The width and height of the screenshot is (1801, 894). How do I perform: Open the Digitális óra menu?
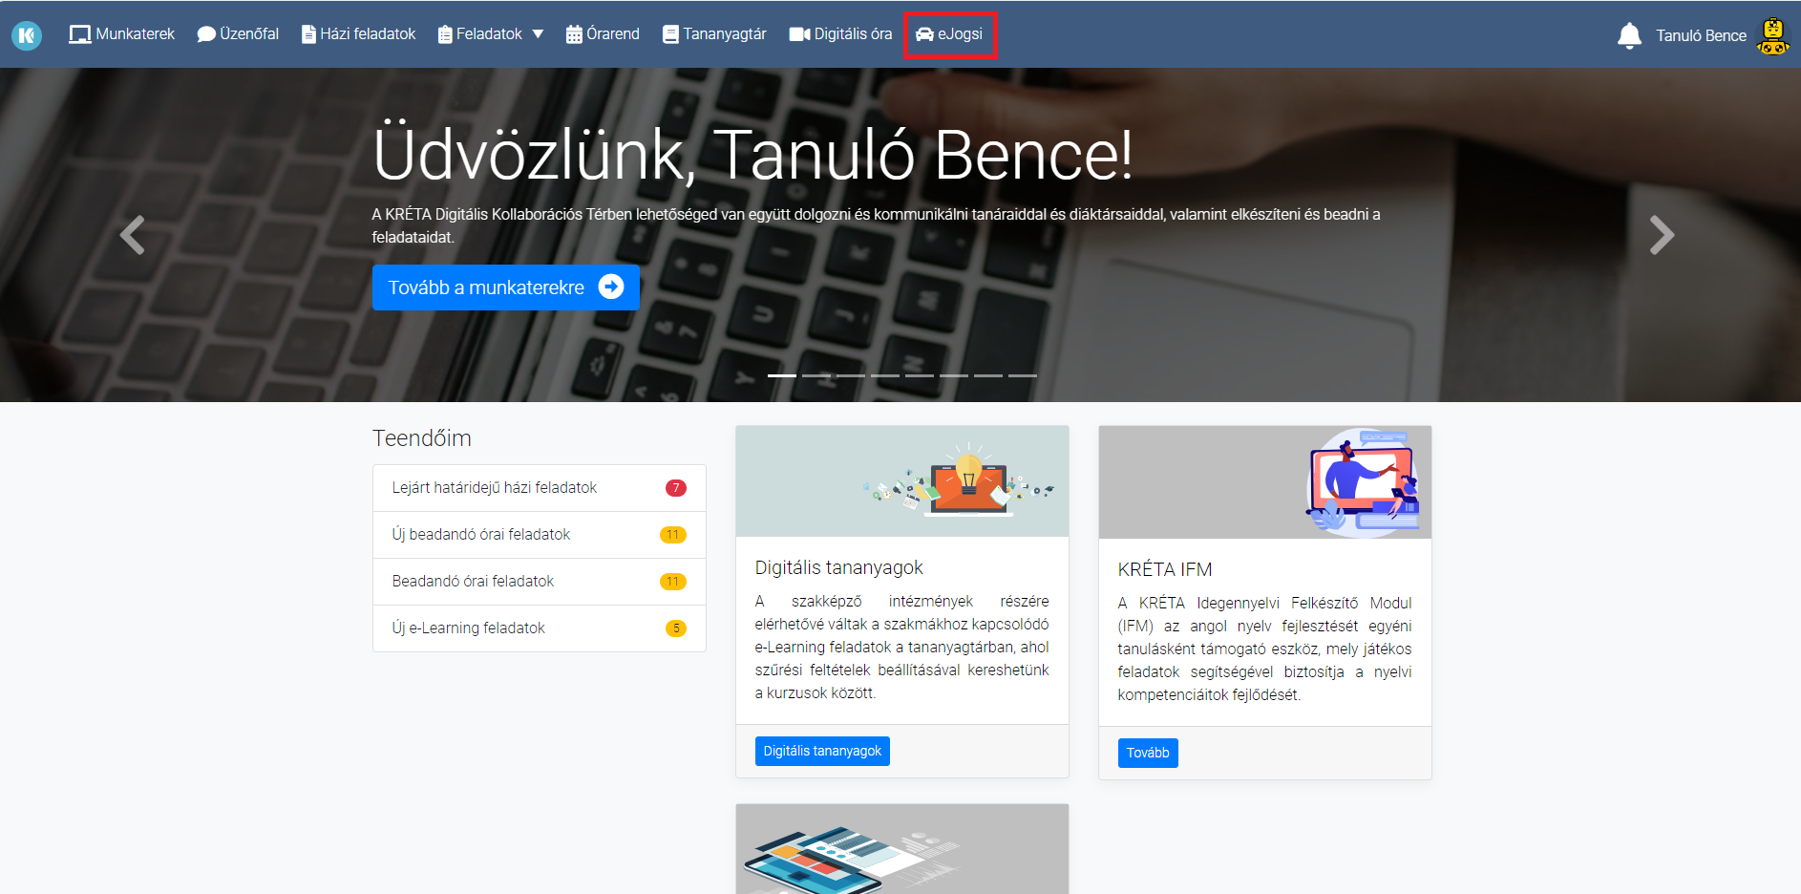point(840,34)
